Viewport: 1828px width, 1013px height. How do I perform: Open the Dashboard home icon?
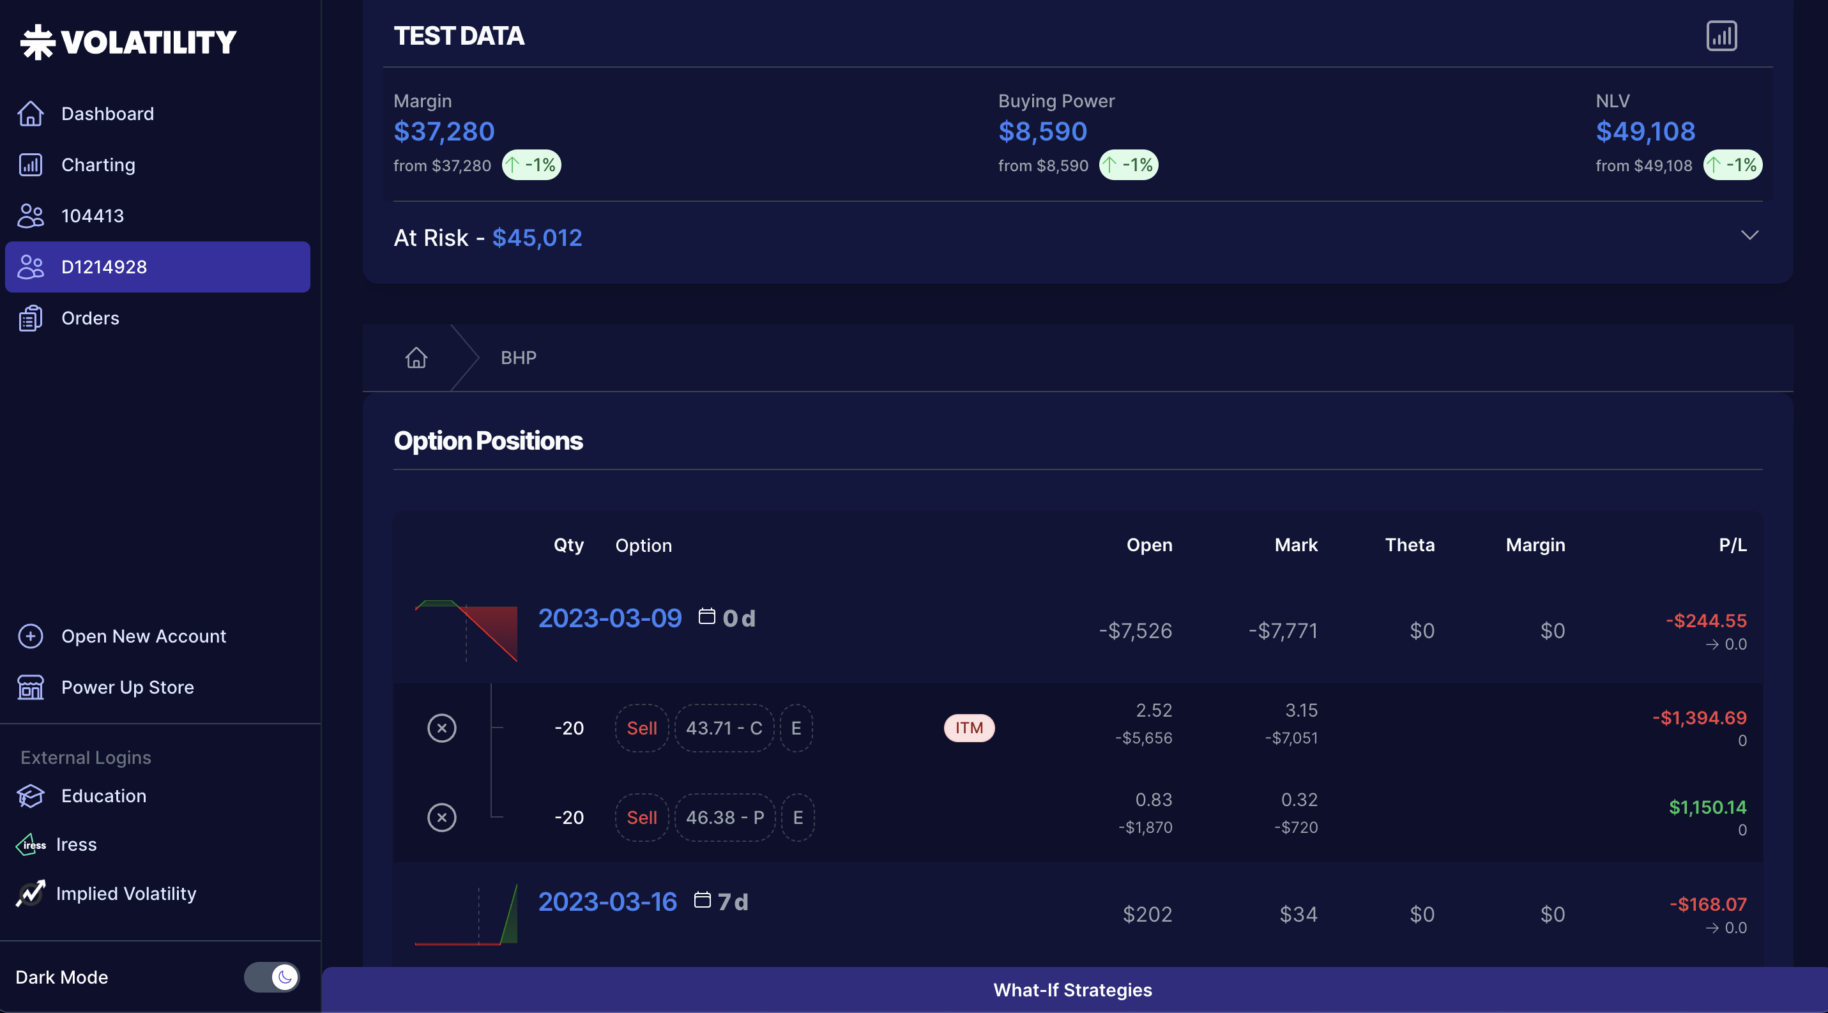[x=31, y=114]
